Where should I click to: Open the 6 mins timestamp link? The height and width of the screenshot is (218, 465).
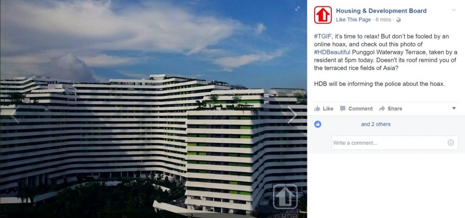pos(383,20)
